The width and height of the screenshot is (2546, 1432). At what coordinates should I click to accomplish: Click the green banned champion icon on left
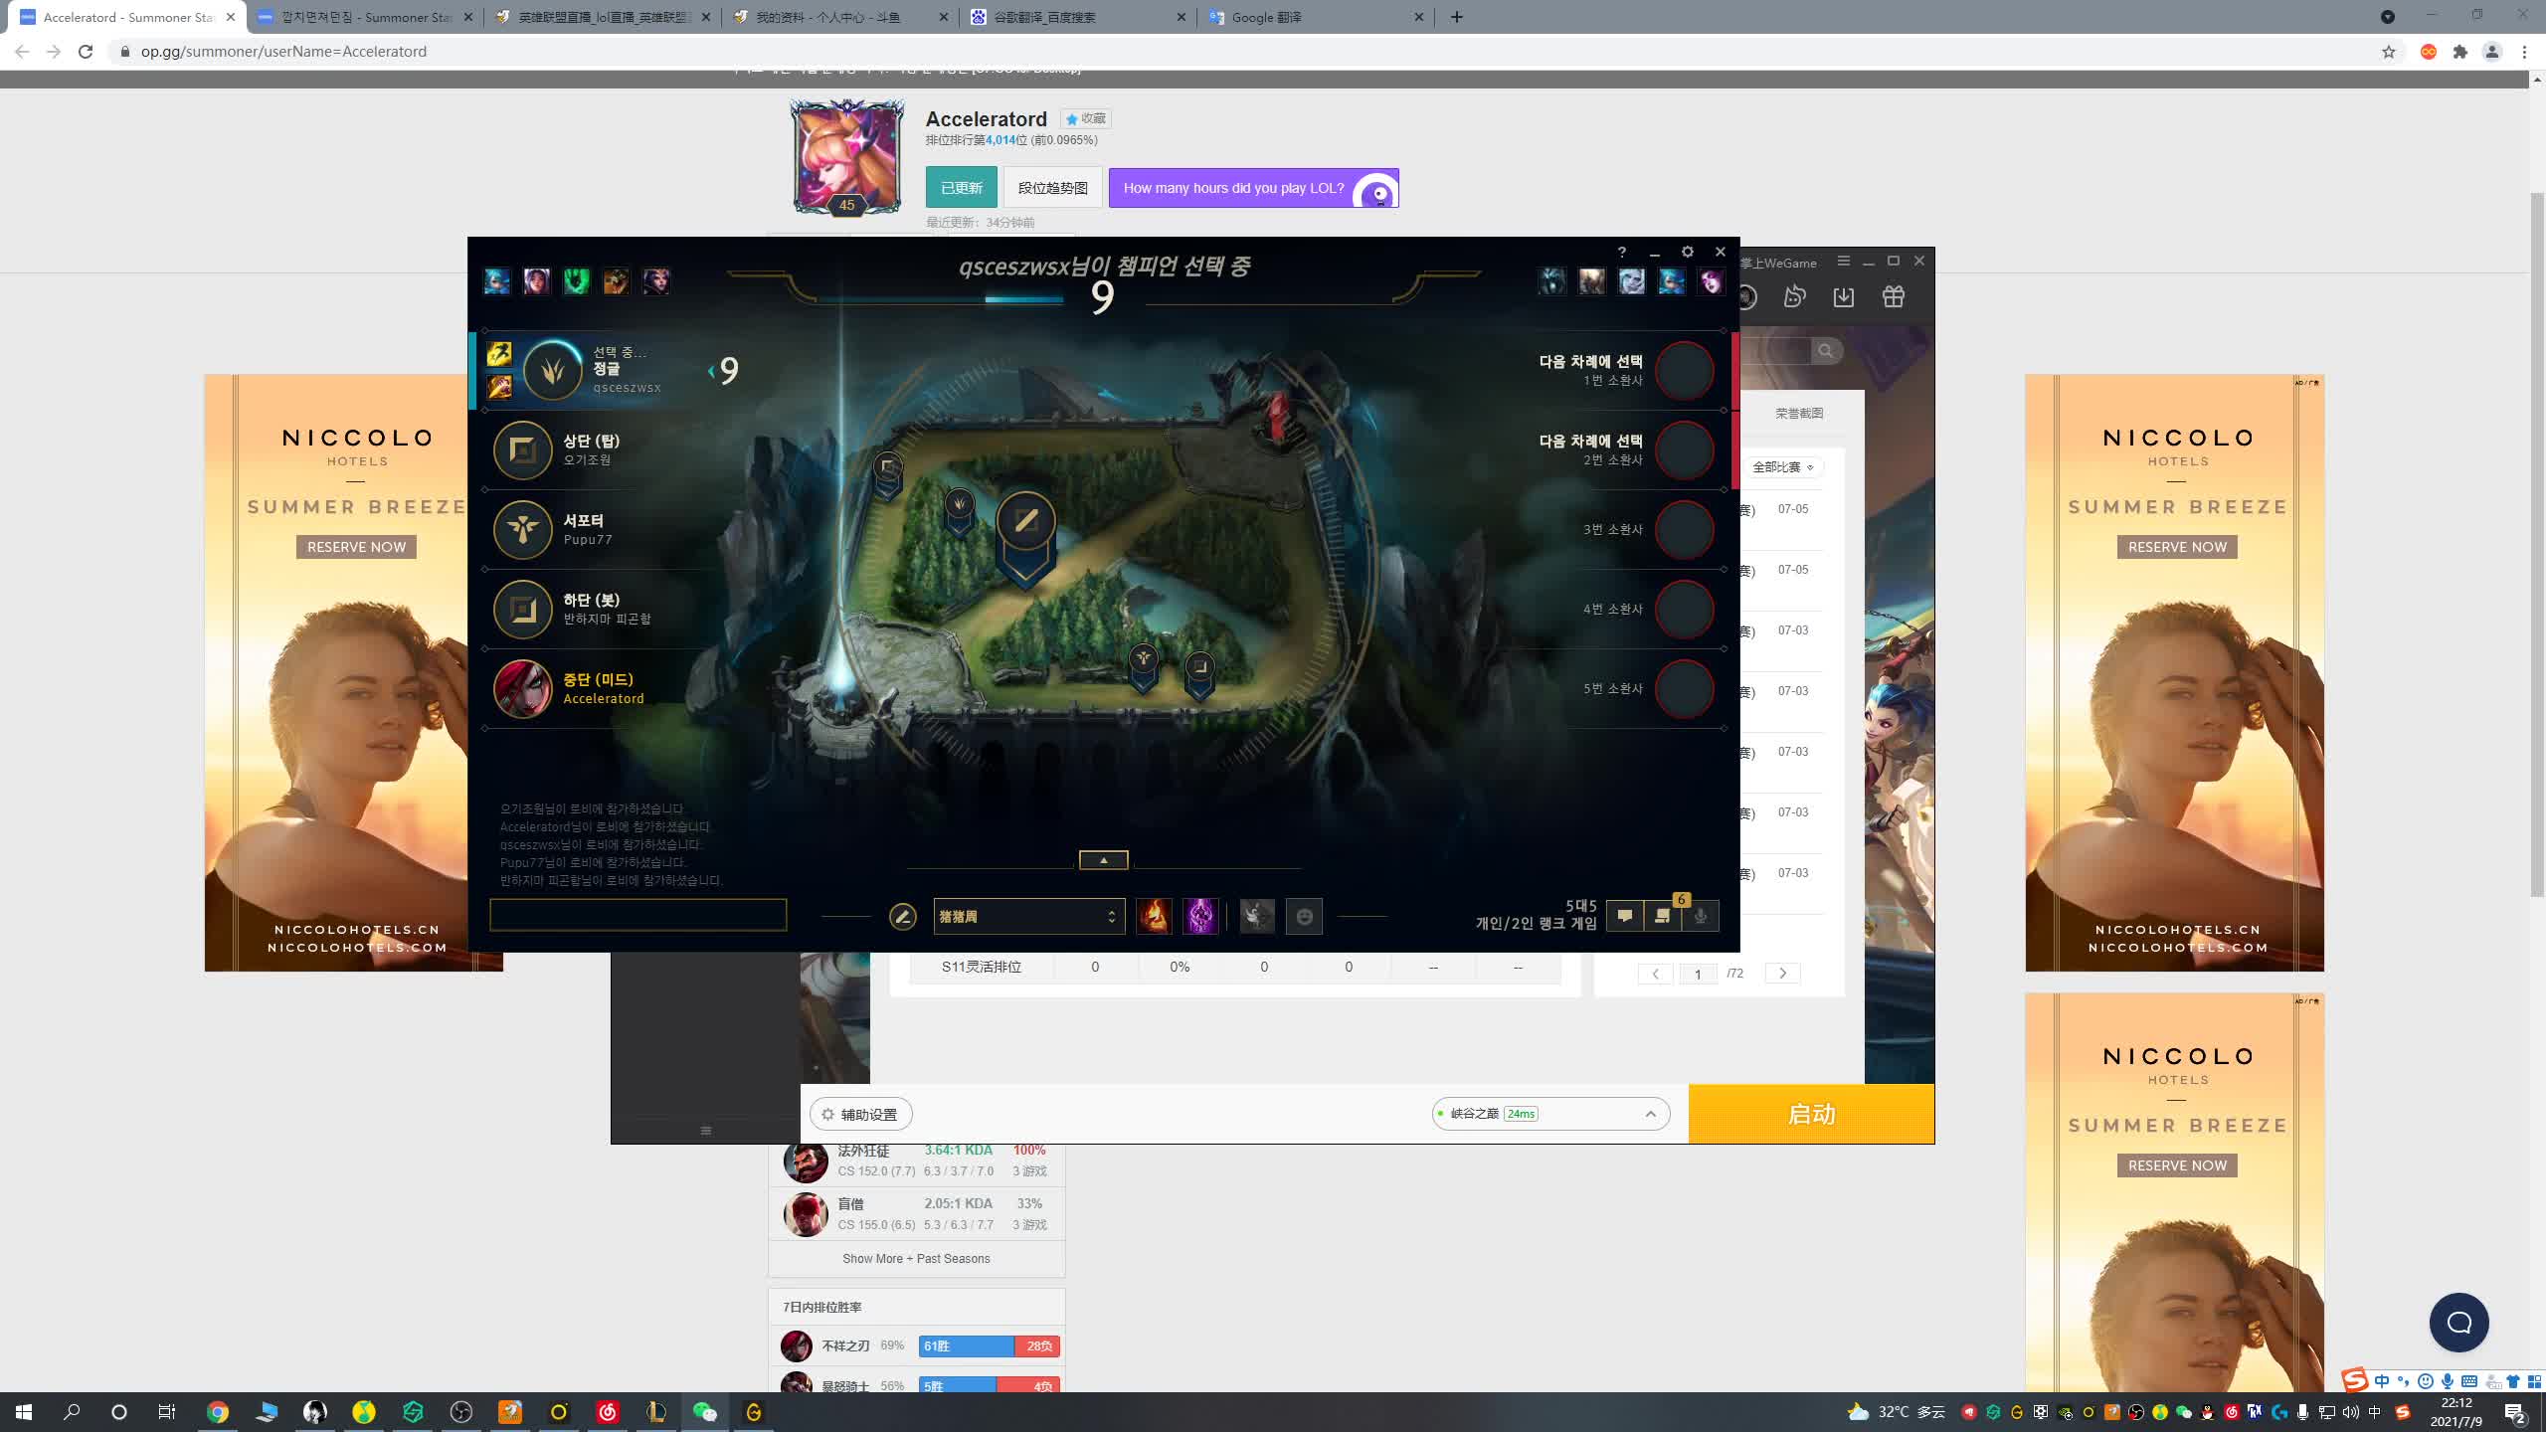click(x=576, y=281)
